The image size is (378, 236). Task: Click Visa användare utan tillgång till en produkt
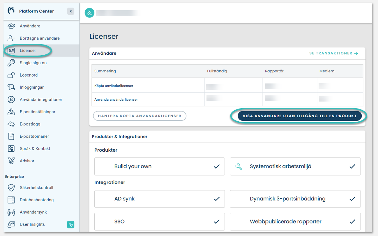pos(300,116)
